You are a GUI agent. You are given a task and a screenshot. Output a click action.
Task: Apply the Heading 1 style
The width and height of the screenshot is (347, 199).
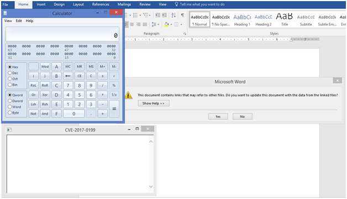pos(242,20)
